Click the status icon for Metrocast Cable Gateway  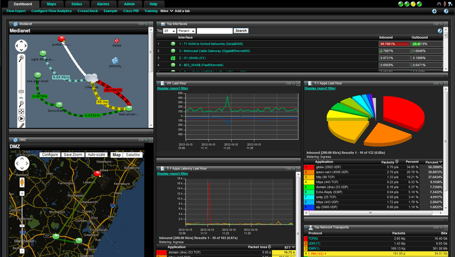click(173, 51)
